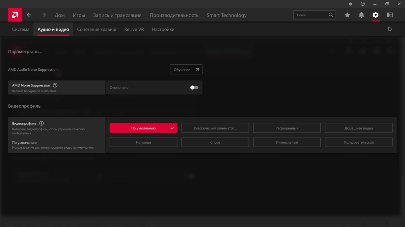Open the Производительность section
The image size is (405, 227).
point(174,15)
